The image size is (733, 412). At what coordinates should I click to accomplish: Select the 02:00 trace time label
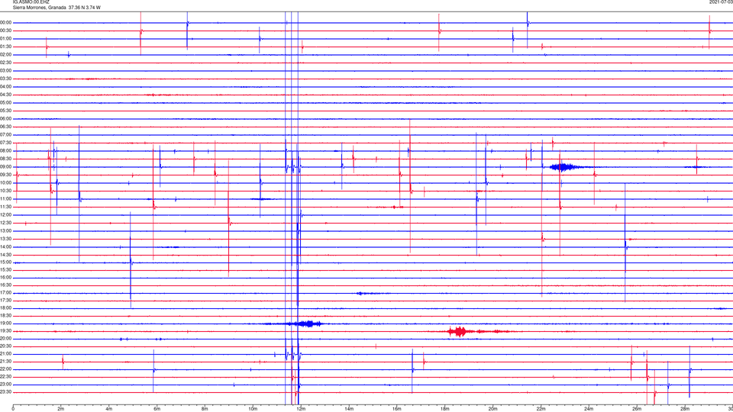pyautogui.click(x=6, y=55)
